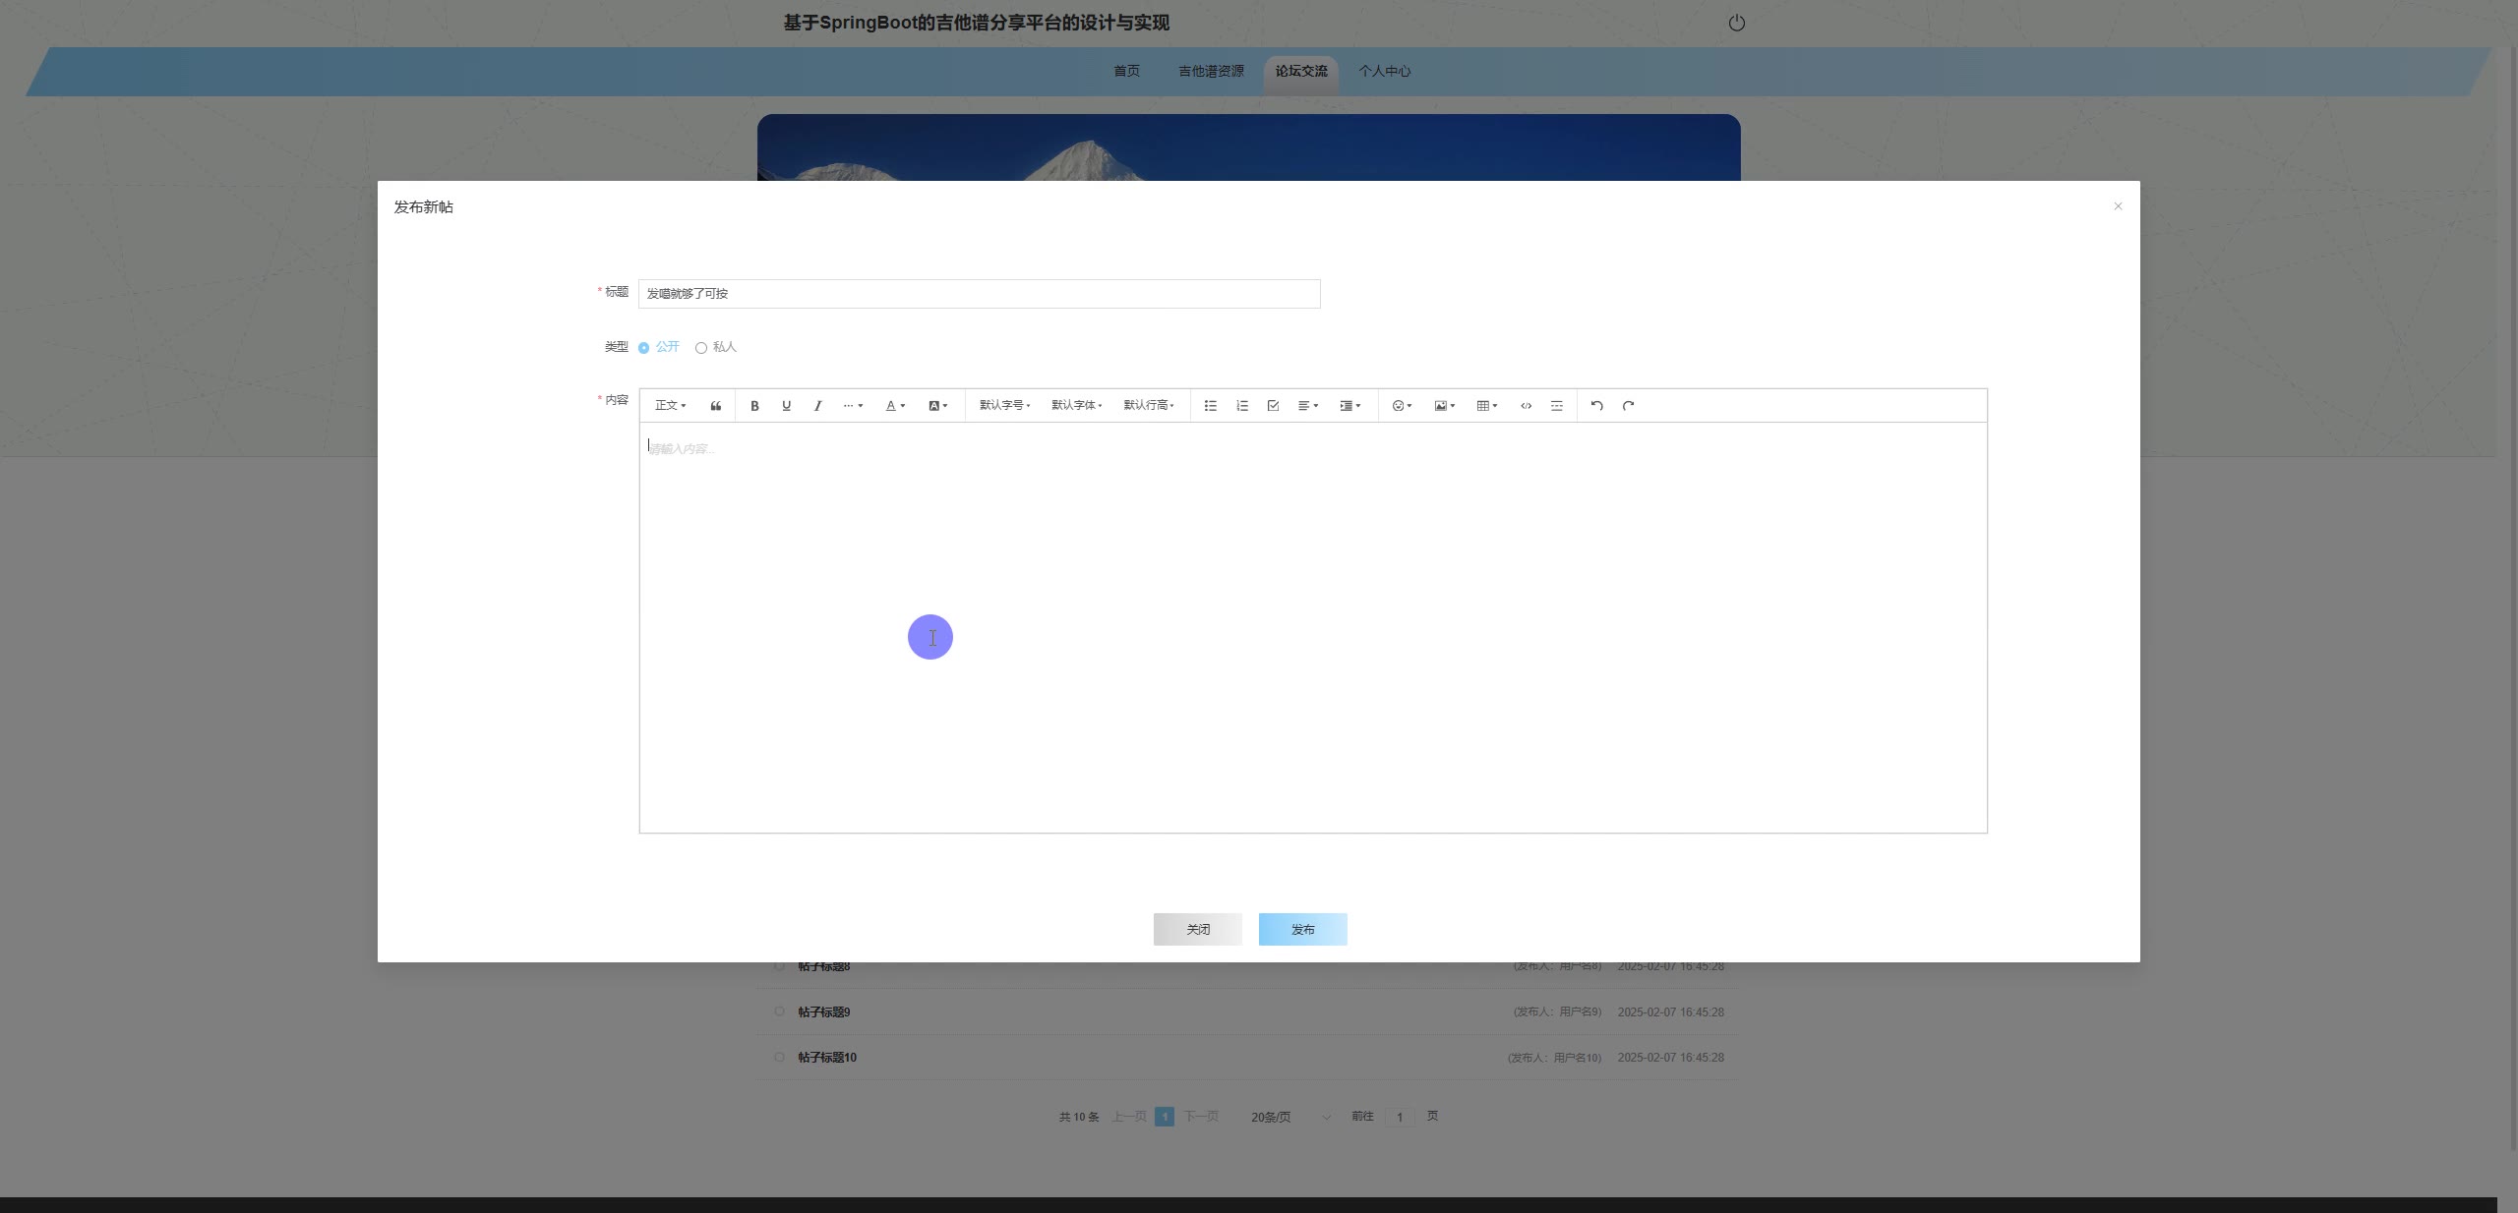Screen dimensions: 2518x1213
Task: Insert a todo checkbox list item
Action: tap(1273, 406)
